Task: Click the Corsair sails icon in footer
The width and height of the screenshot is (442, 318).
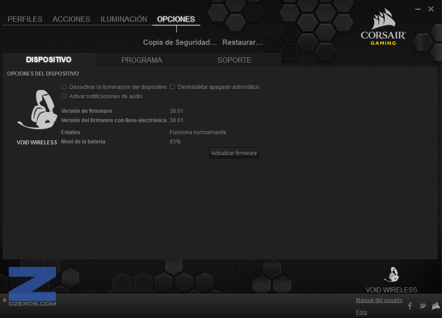Action: tap(435, 306)
